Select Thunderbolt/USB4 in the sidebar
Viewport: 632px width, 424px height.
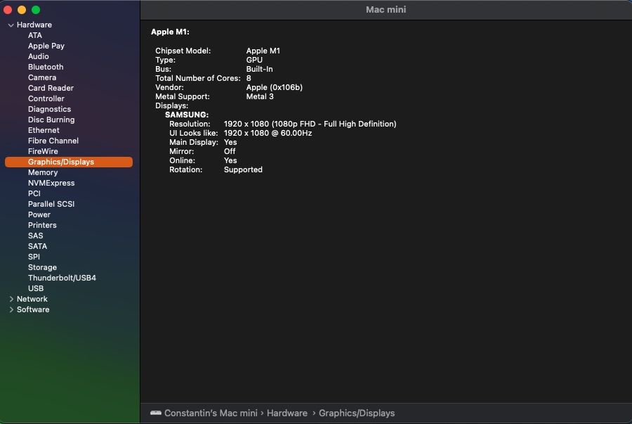click(62, 278)
